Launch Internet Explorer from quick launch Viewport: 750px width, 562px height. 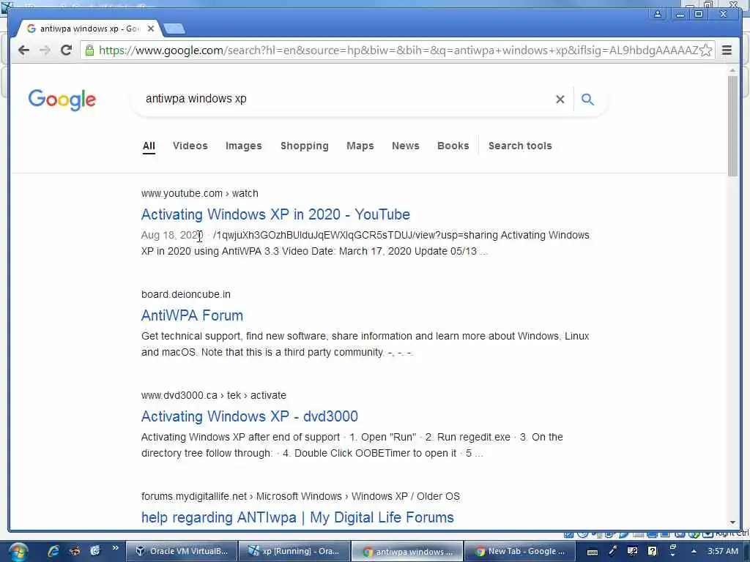[x=53, y=551]
